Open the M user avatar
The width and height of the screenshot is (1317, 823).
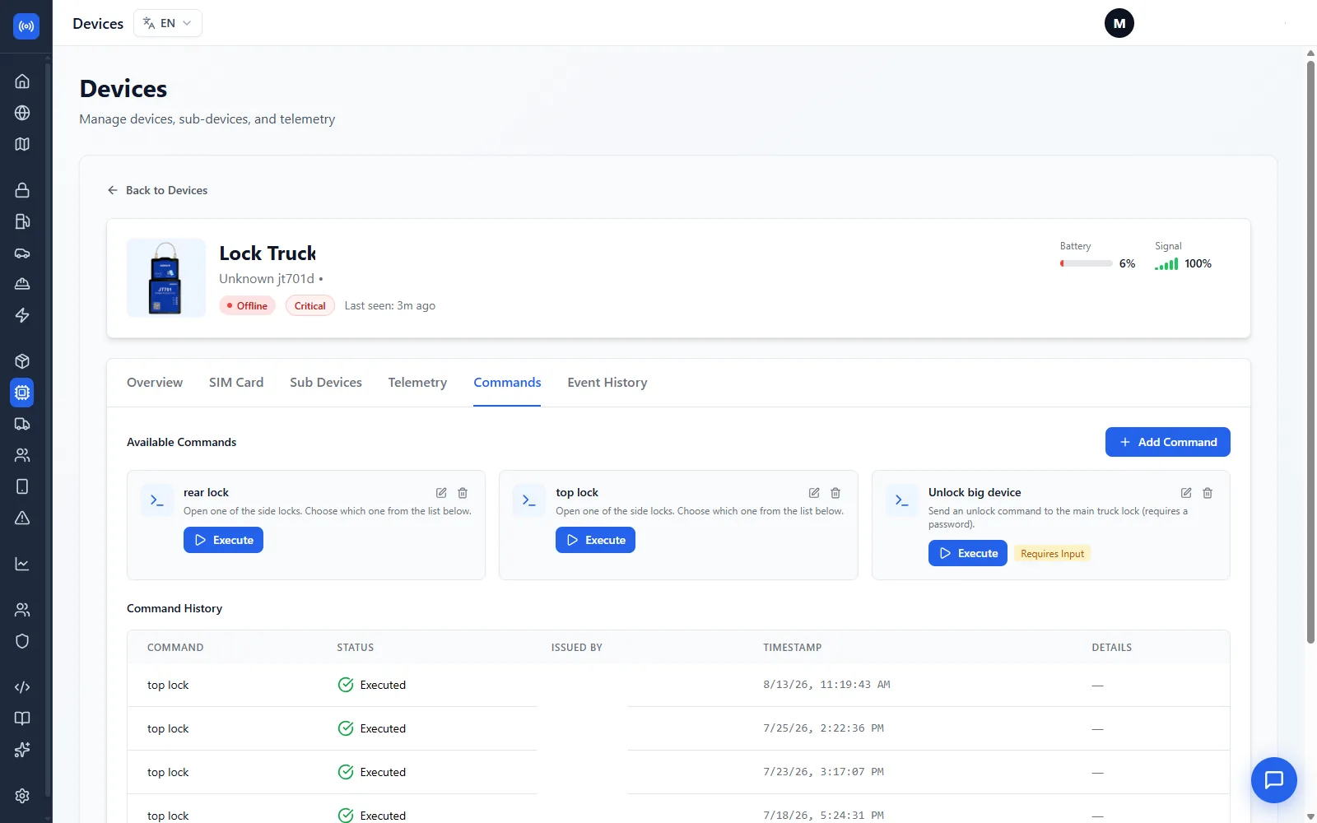[x=1119, y=23]
